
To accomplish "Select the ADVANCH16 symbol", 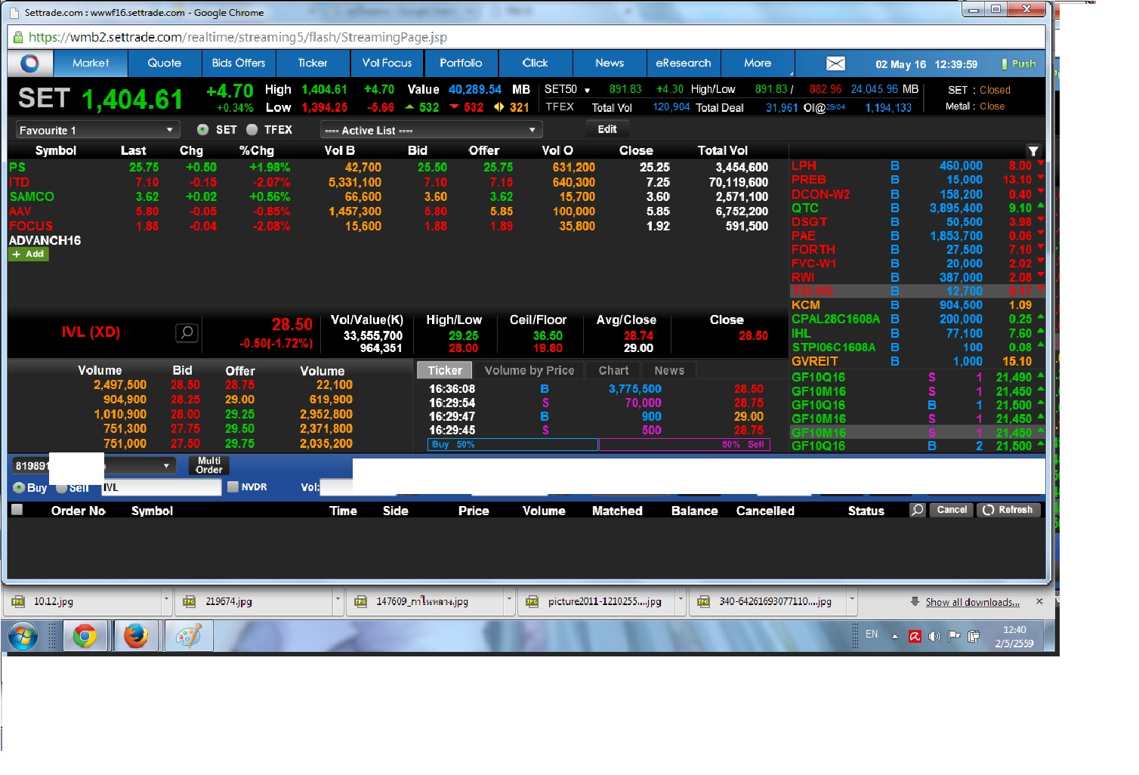I will click(45, 240).
